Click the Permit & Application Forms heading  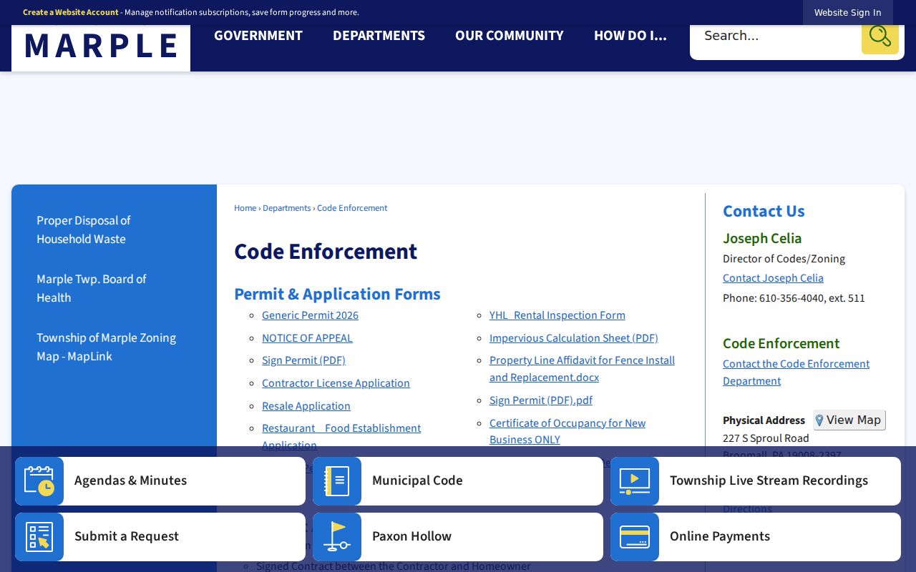tap(337, 295)
